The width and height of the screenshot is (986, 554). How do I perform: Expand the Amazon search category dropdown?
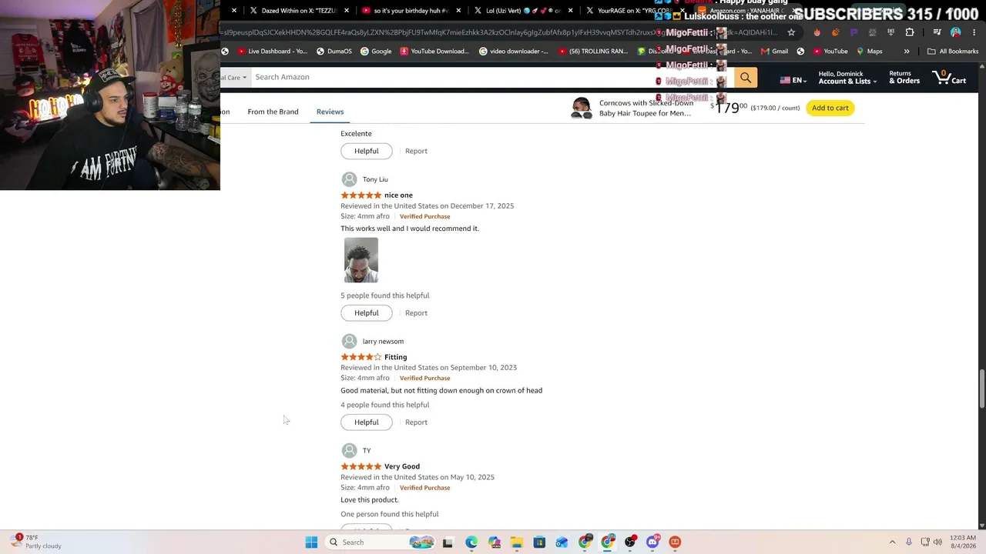point(234,77)
